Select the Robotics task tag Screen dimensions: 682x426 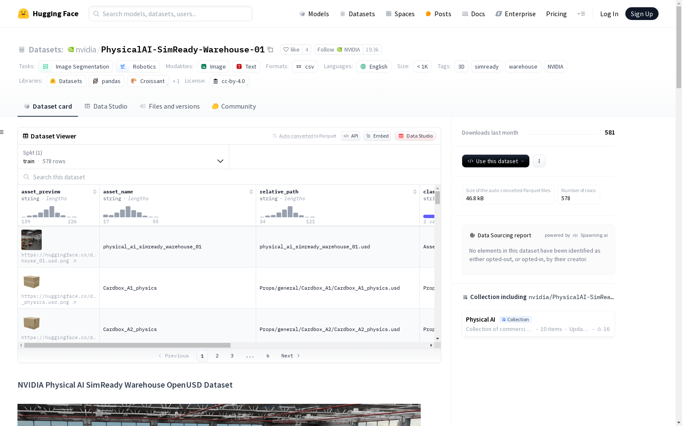point(138,66)
